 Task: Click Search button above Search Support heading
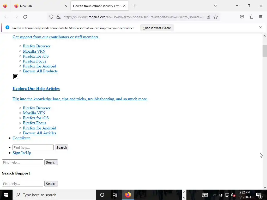[x=51, y=162]
